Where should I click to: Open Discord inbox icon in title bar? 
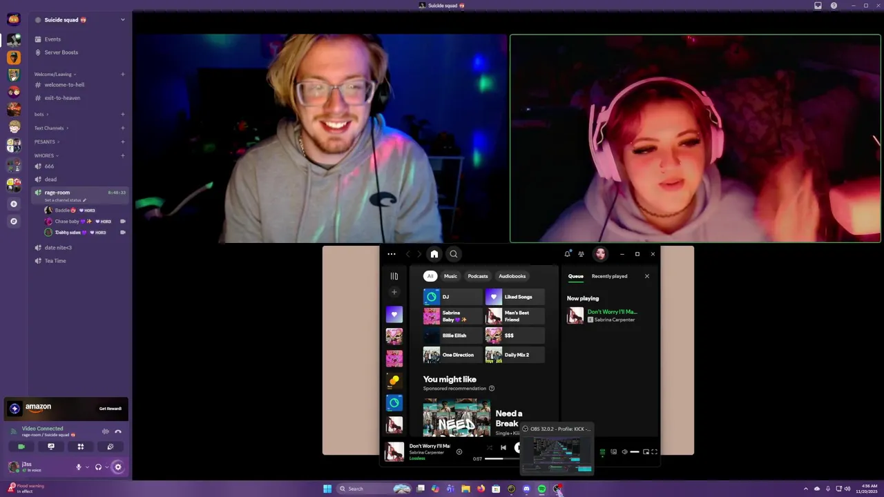point(818,6)
